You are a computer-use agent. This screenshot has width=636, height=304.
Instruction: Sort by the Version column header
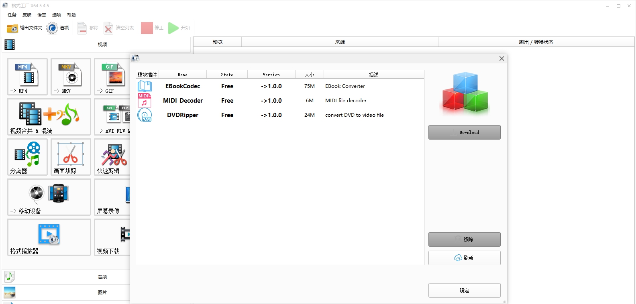coord(271,75)
